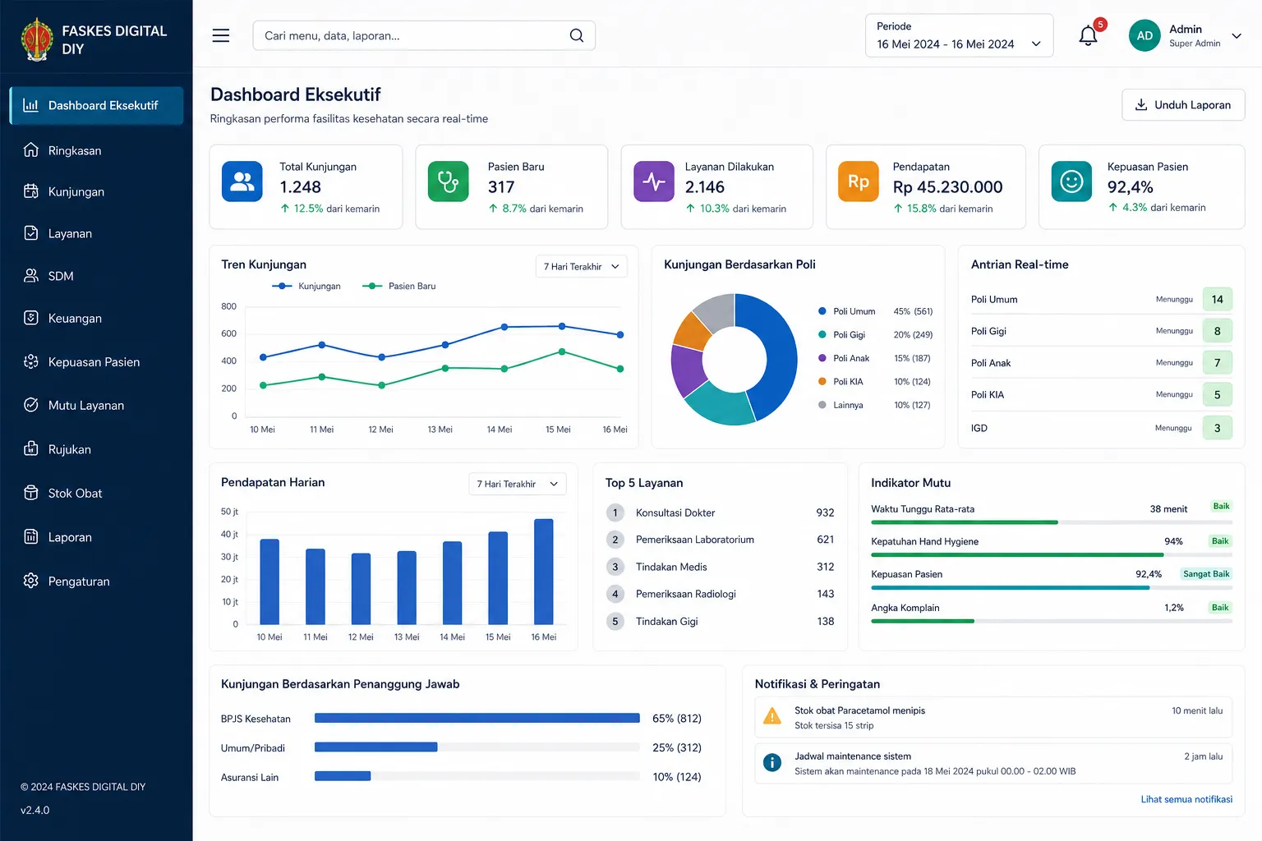This screenshot has height=841, width=1262.
Task: Click the Angka Komplain indicator label
Action: coord(905,608)
